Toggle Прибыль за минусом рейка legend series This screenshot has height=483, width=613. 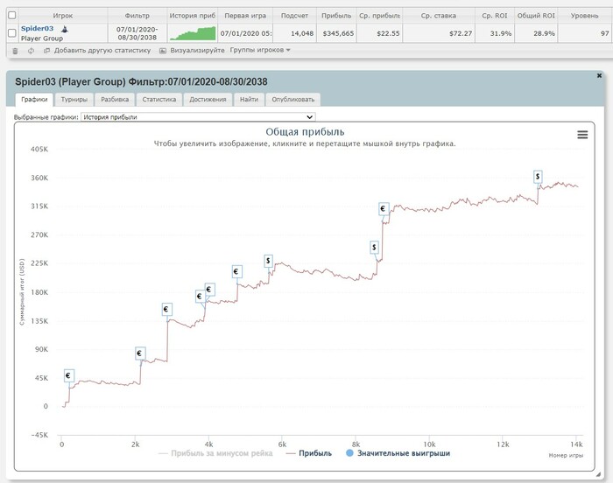(x=215, y=453)
